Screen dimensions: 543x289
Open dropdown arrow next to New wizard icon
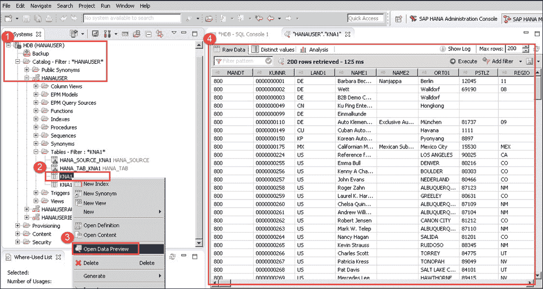(x=16, y=19)
